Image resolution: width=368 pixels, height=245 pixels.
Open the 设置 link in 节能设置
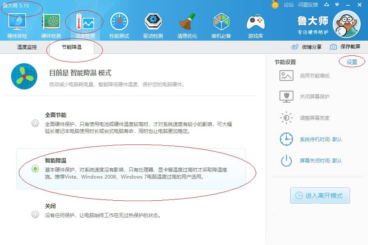pos(352,61)
